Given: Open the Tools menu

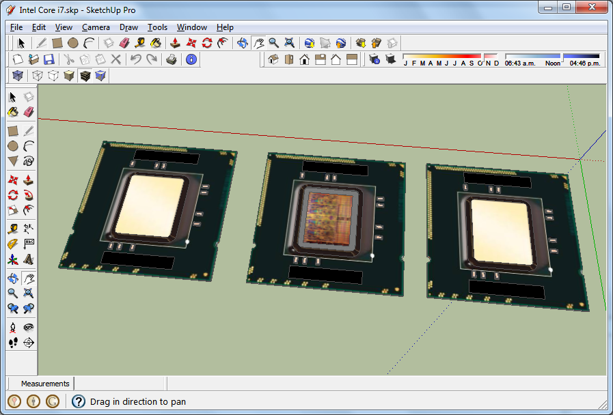Looking at the screenshot, I should tap(157, 27).
